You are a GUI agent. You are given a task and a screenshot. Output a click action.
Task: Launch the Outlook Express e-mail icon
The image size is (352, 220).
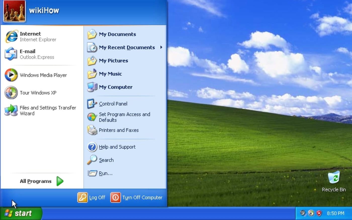click(x=11, y=54)
